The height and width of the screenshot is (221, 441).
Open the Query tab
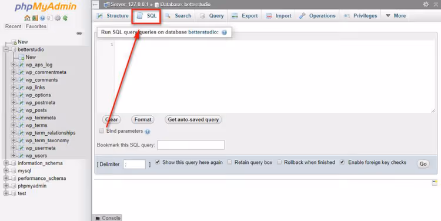coord(212,16)
